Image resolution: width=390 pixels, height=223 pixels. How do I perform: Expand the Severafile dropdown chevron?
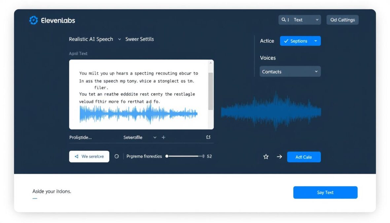[x=155, y=137]
